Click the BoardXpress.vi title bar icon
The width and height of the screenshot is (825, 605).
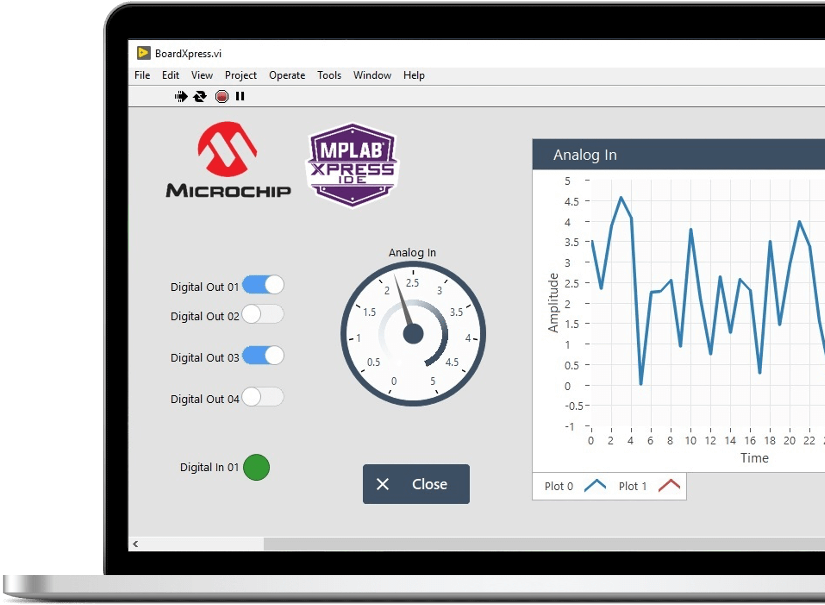[x=143, y=53]
